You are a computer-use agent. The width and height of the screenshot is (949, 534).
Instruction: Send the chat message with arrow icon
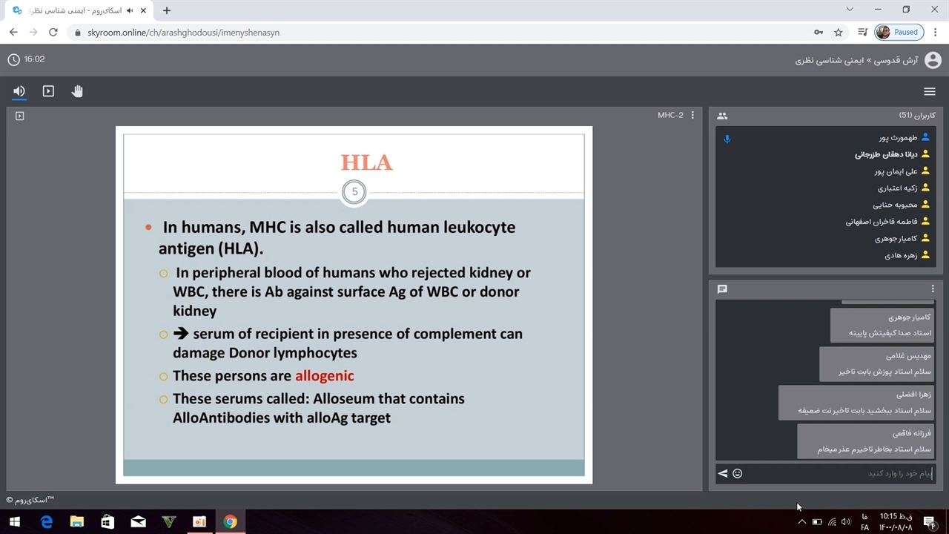coord(723,473)
